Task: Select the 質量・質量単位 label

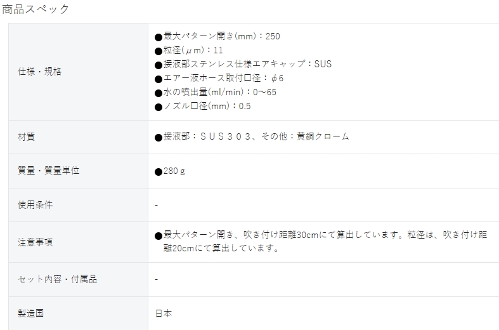Action: (48, 171)
